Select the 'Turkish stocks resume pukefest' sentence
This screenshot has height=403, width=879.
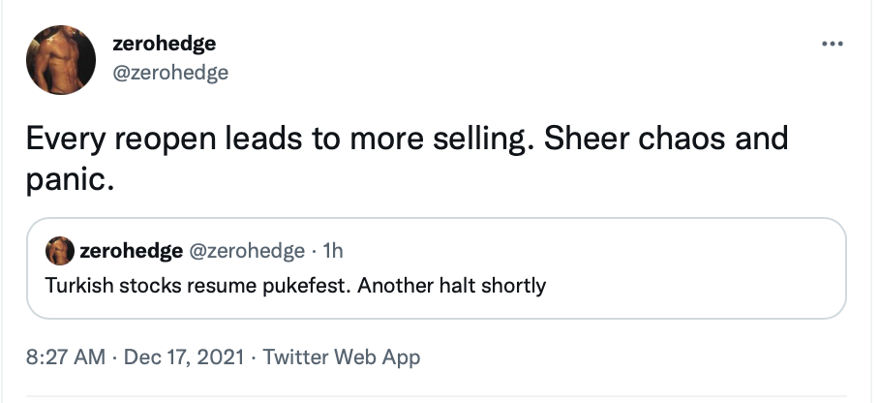click(x=198, y=286)
